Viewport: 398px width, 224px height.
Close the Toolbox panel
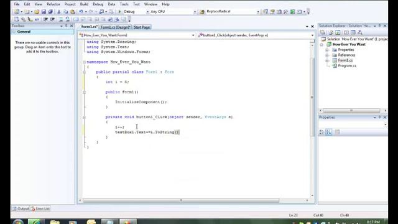[72, 26]
